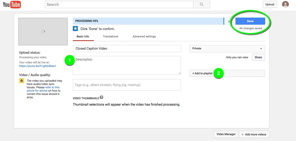This screenshot has height=141, width=296.
Task: Open the Private privacy dropdown
Action: pos(227,49)
